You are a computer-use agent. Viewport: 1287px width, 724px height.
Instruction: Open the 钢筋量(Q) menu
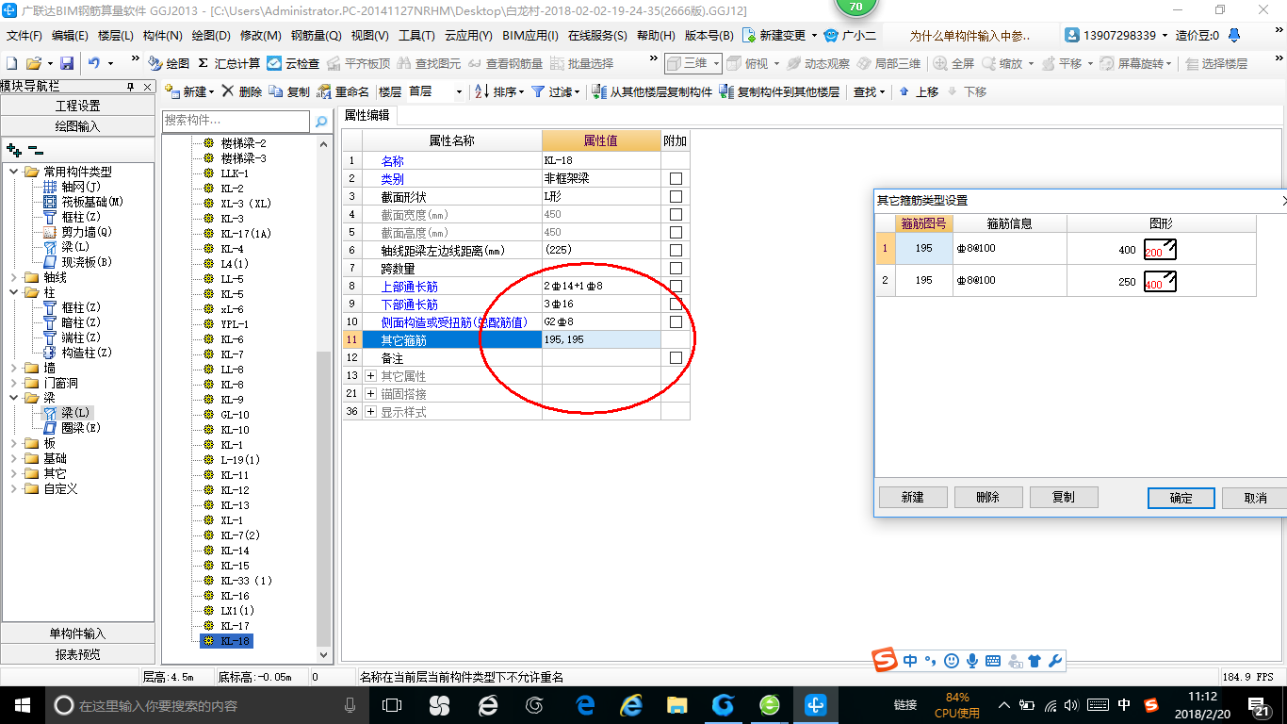tap(316, 36)
